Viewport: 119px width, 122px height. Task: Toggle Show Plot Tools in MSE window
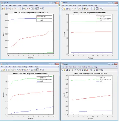tap(43, 8)
